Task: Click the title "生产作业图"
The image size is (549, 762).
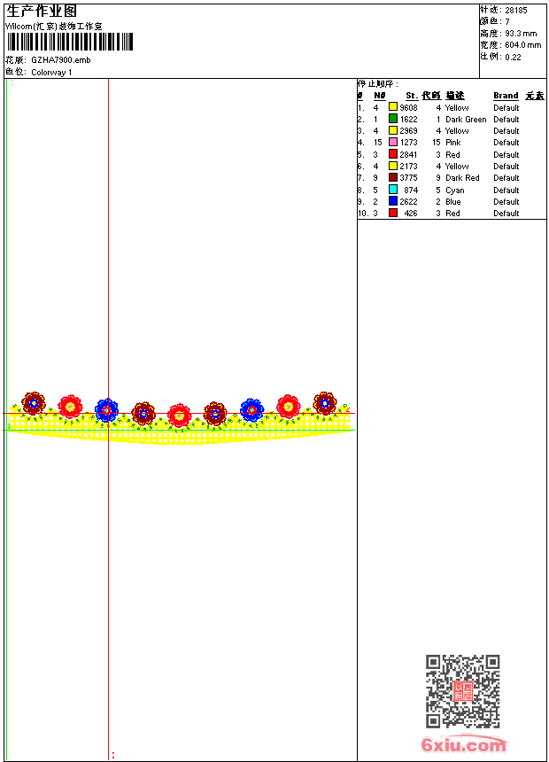Action: coord(42,12)
